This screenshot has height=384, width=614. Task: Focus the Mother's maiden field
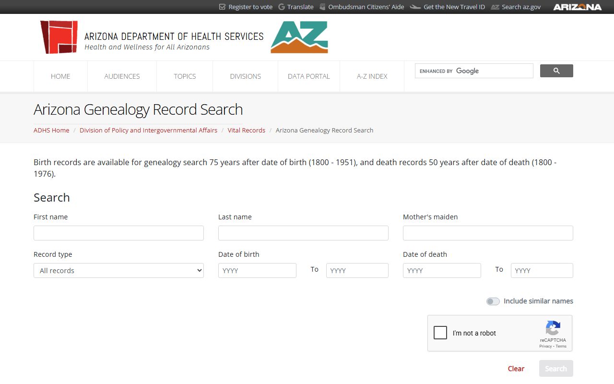coord(488,233)
